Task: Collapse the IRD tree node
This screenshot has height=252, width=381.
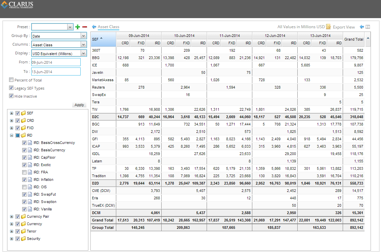Action: point(11,135)
